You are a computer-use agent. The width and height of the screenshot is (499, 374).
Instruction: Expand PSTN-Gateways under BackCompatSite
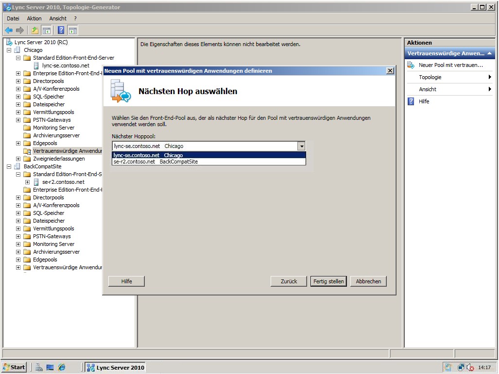18,236
